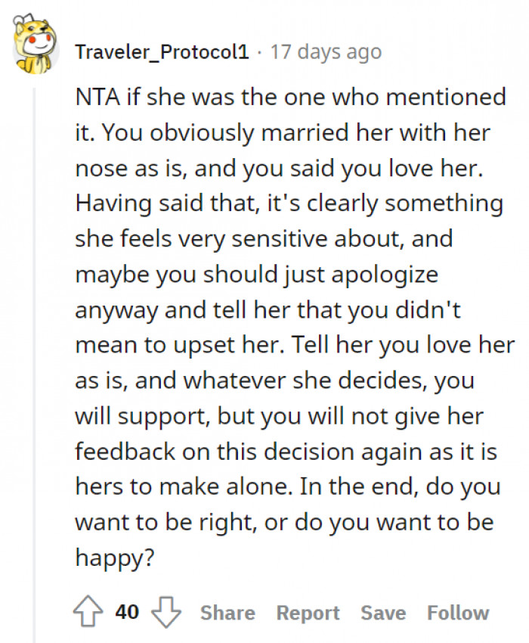Report this comment
This screenshot has height=643, width=529.
tap(308, 613)
